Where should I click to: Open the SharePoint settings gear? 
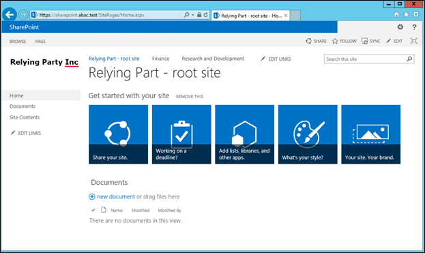400,27
